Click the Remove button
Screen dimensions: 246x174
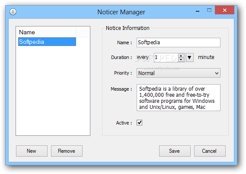click(67, 151)
